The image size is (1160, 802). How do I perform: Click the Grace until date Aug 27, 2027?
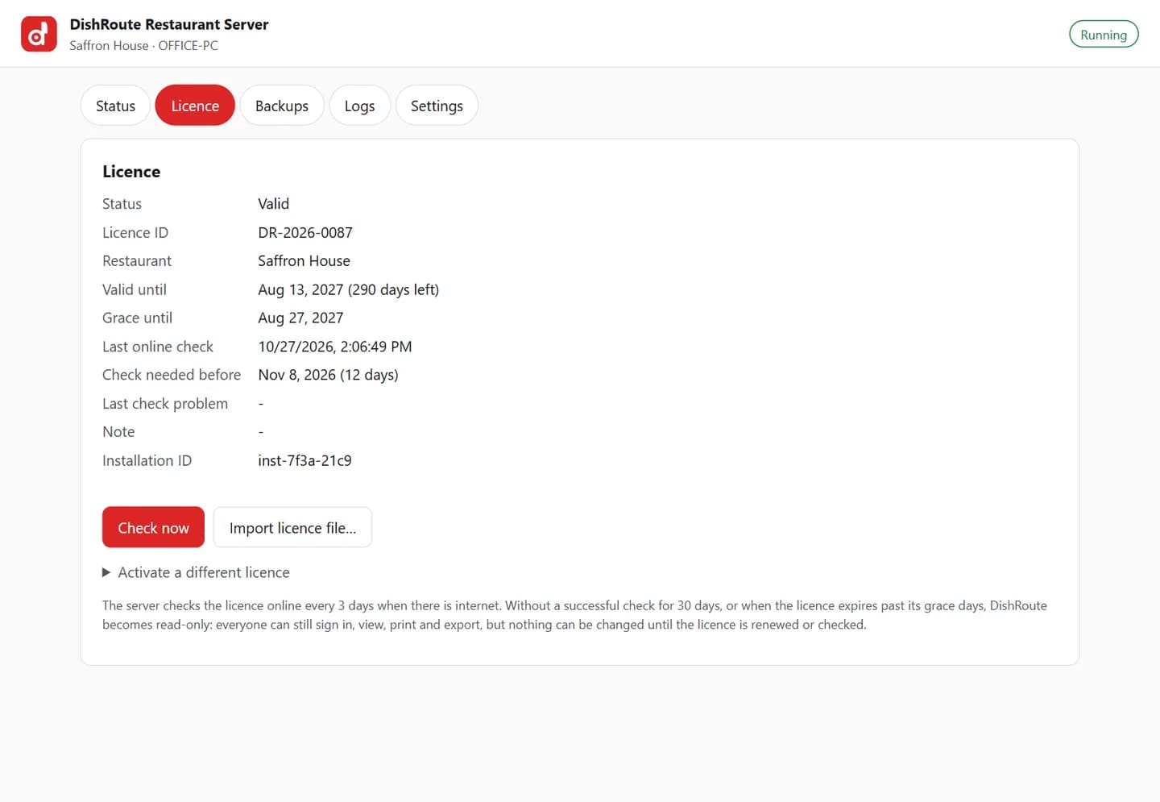(300, 318)
